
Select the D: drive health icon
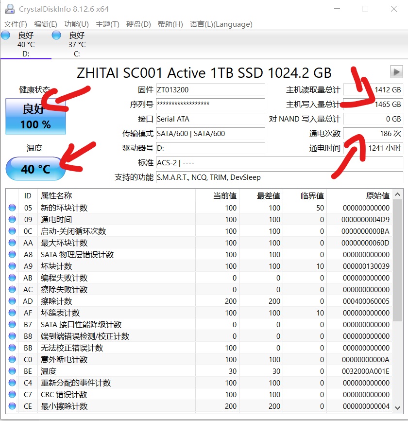pos(6,35)
